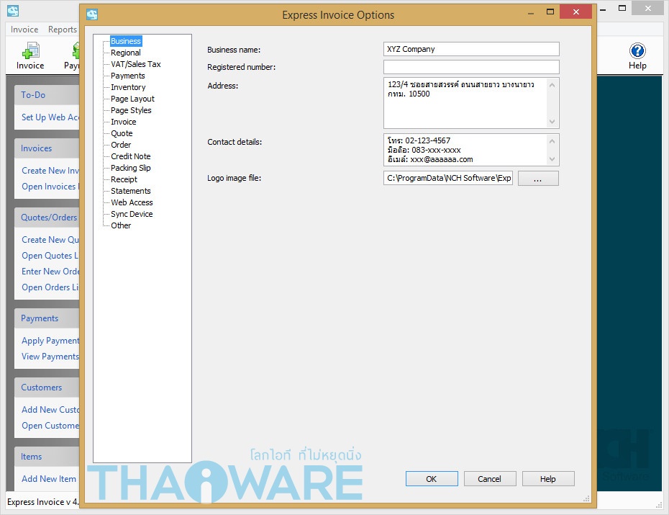Close the Express Invoice Options dialog
The image size is (669, 515).
coord(576,12)
